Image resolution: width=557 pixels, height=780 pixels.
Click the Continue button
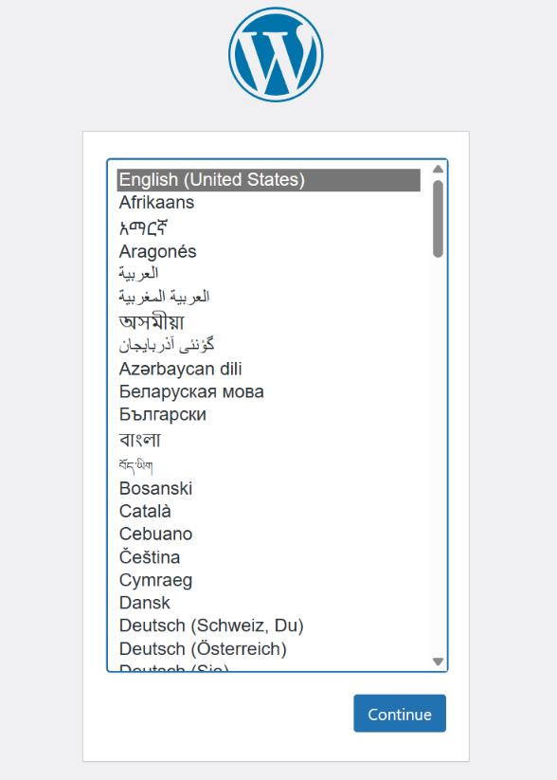pos(400,714)
